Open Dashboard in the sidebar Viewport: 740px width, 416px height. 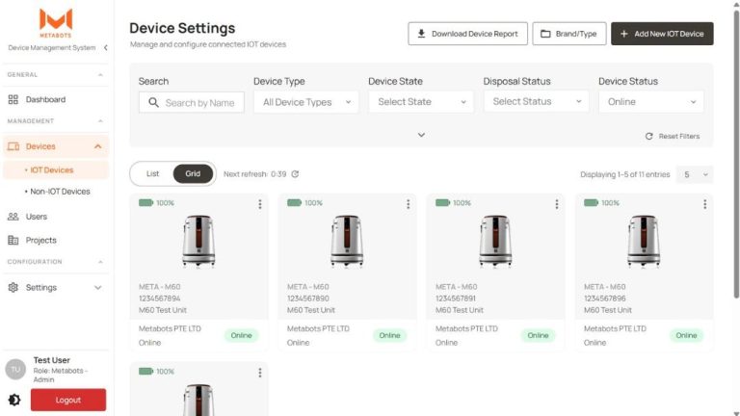pyautogui.click(x=45, y=99)
